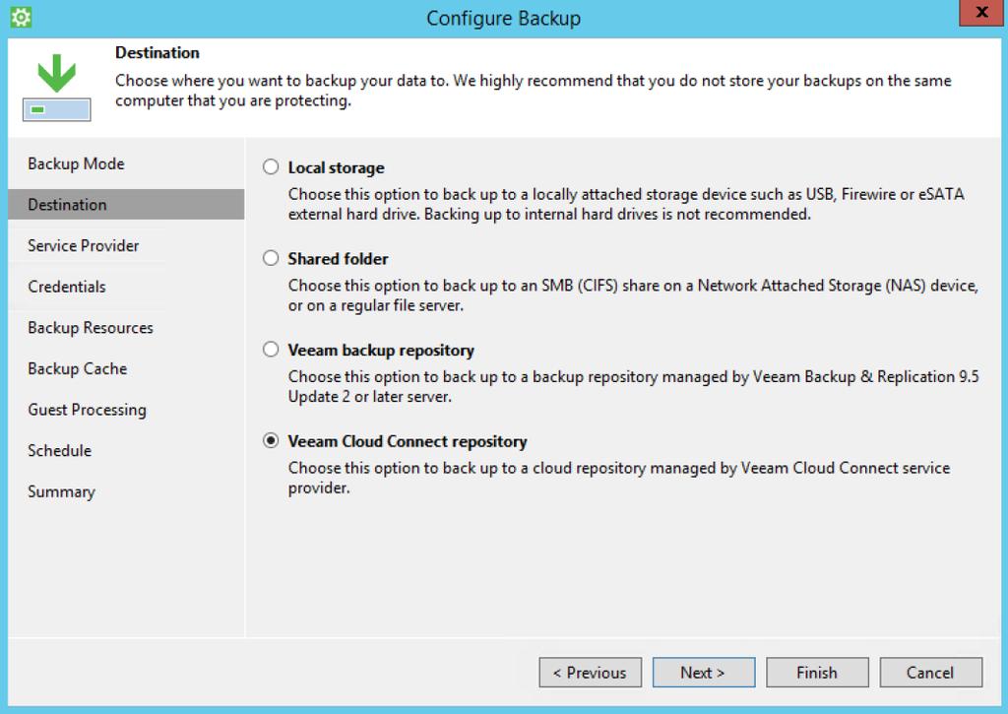Go to the Backup Mode step
Image resolution: width=1008 pixels, height=714 pixels.
tap(76, 163)
